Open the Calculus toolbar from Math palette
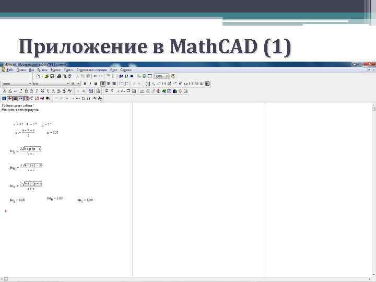The width and height of the screenshot is (376, 282). (x=26, y=98)
